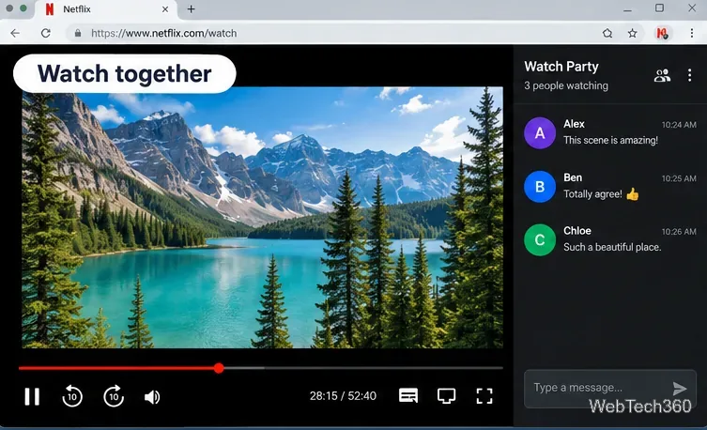The width and height of the screenshot is (707, 430).
Task: Skip forward 10 seconds
Action: coord(114,396)
